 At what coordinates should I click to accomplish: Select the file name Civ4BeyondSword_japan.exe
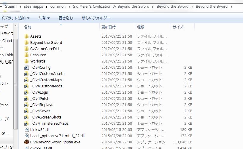pos(55,142)
